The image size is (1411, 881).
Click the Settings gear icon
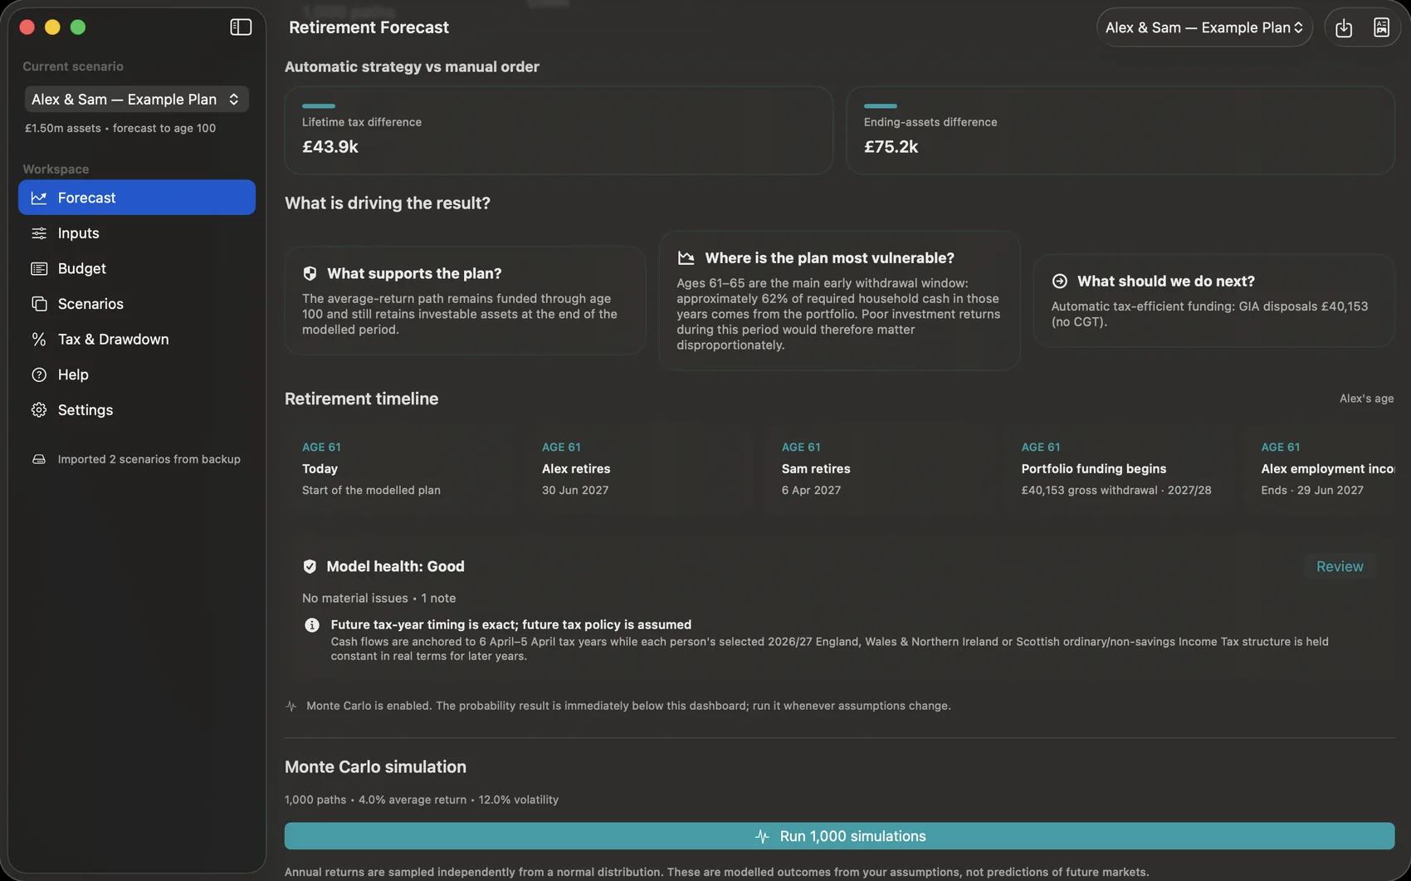[x=39, y=410]
